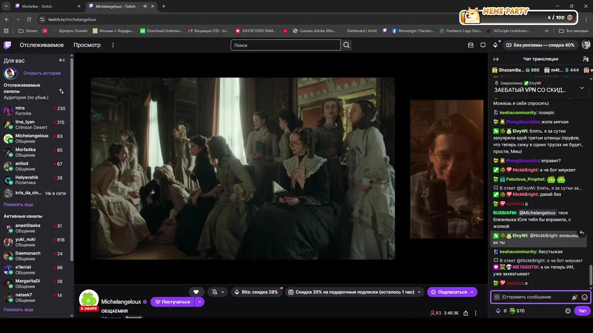Click Без рекламы — скидка 40% button
Screen dimensions: 593x333
pos(540,45)
